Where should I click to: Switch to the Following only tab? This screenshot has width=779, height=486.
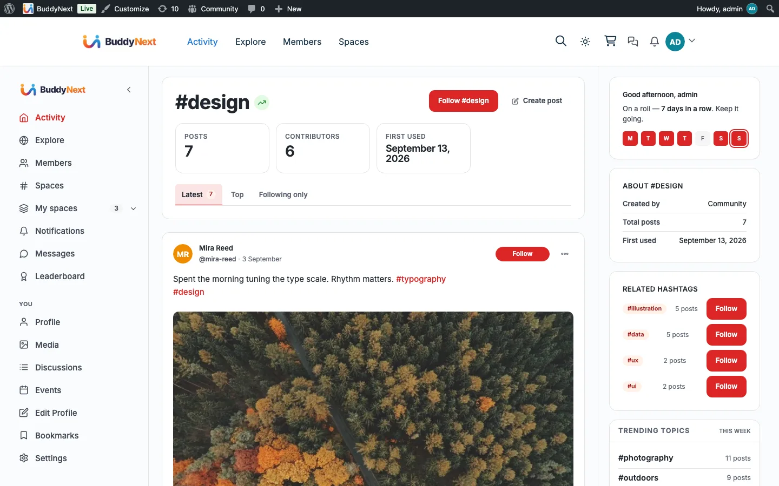pos(283,194)
